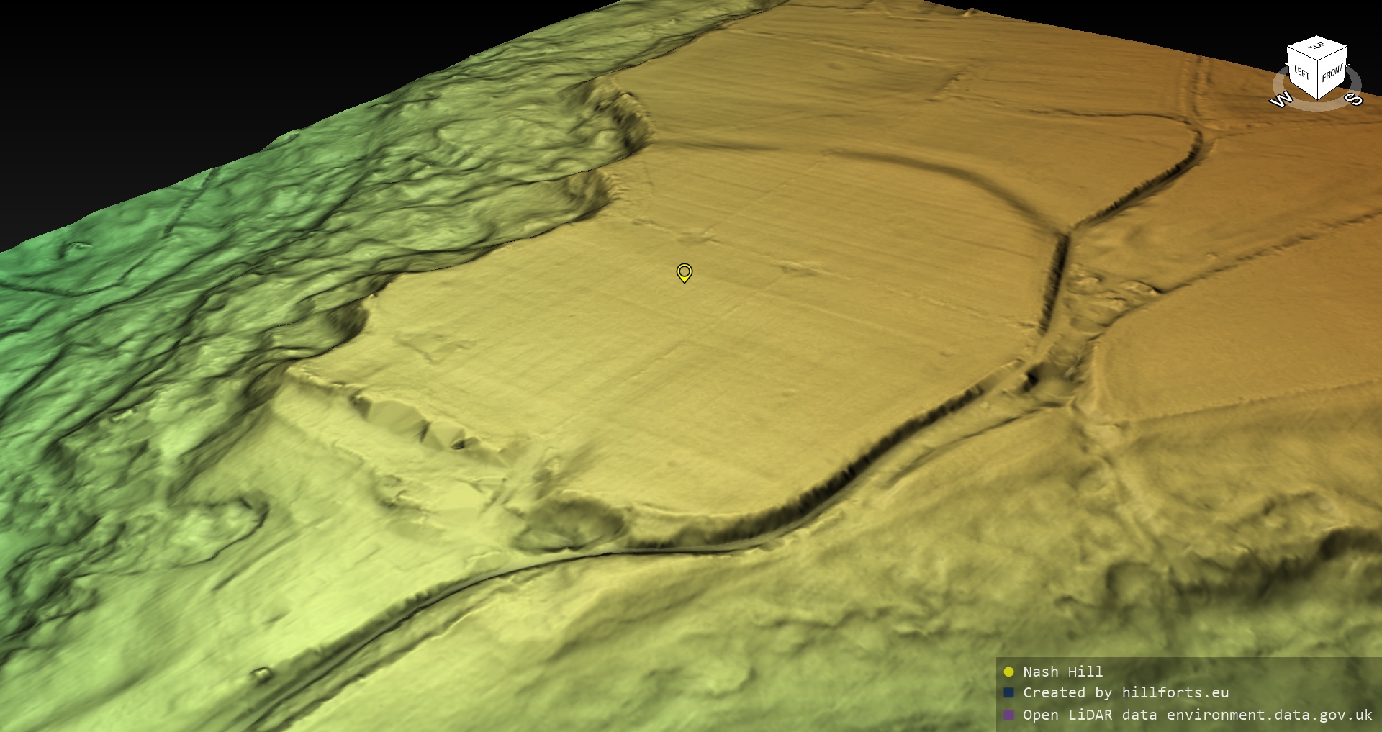
Task: Click the small square structure on lower-left track
Action: (261, 674)
